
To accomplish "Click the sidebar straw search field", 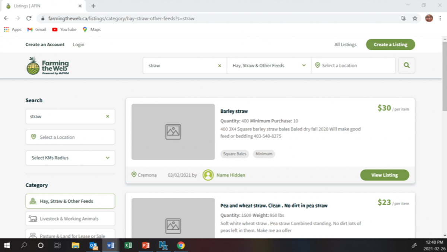I will point(70,116).
